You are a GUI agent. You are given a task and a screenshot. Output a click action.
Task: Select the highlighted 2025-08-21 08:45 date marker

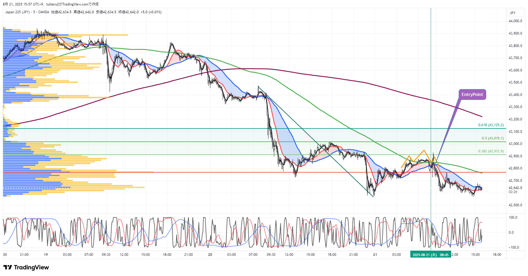430,255
